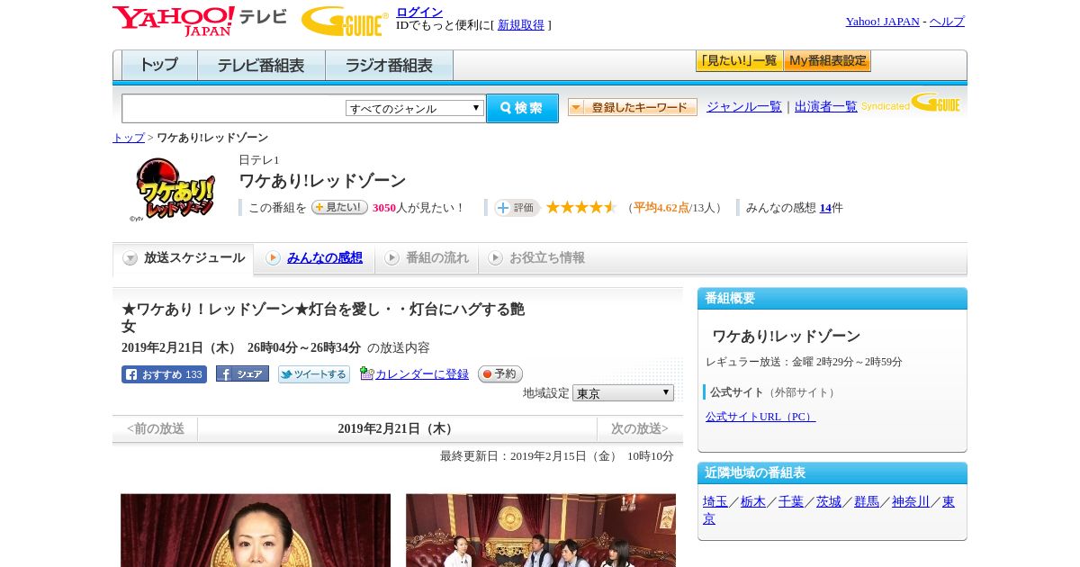Viewport: 1080px width, 567px height.
Task: Click the トップ breadcrumb link
Action: 128,138
